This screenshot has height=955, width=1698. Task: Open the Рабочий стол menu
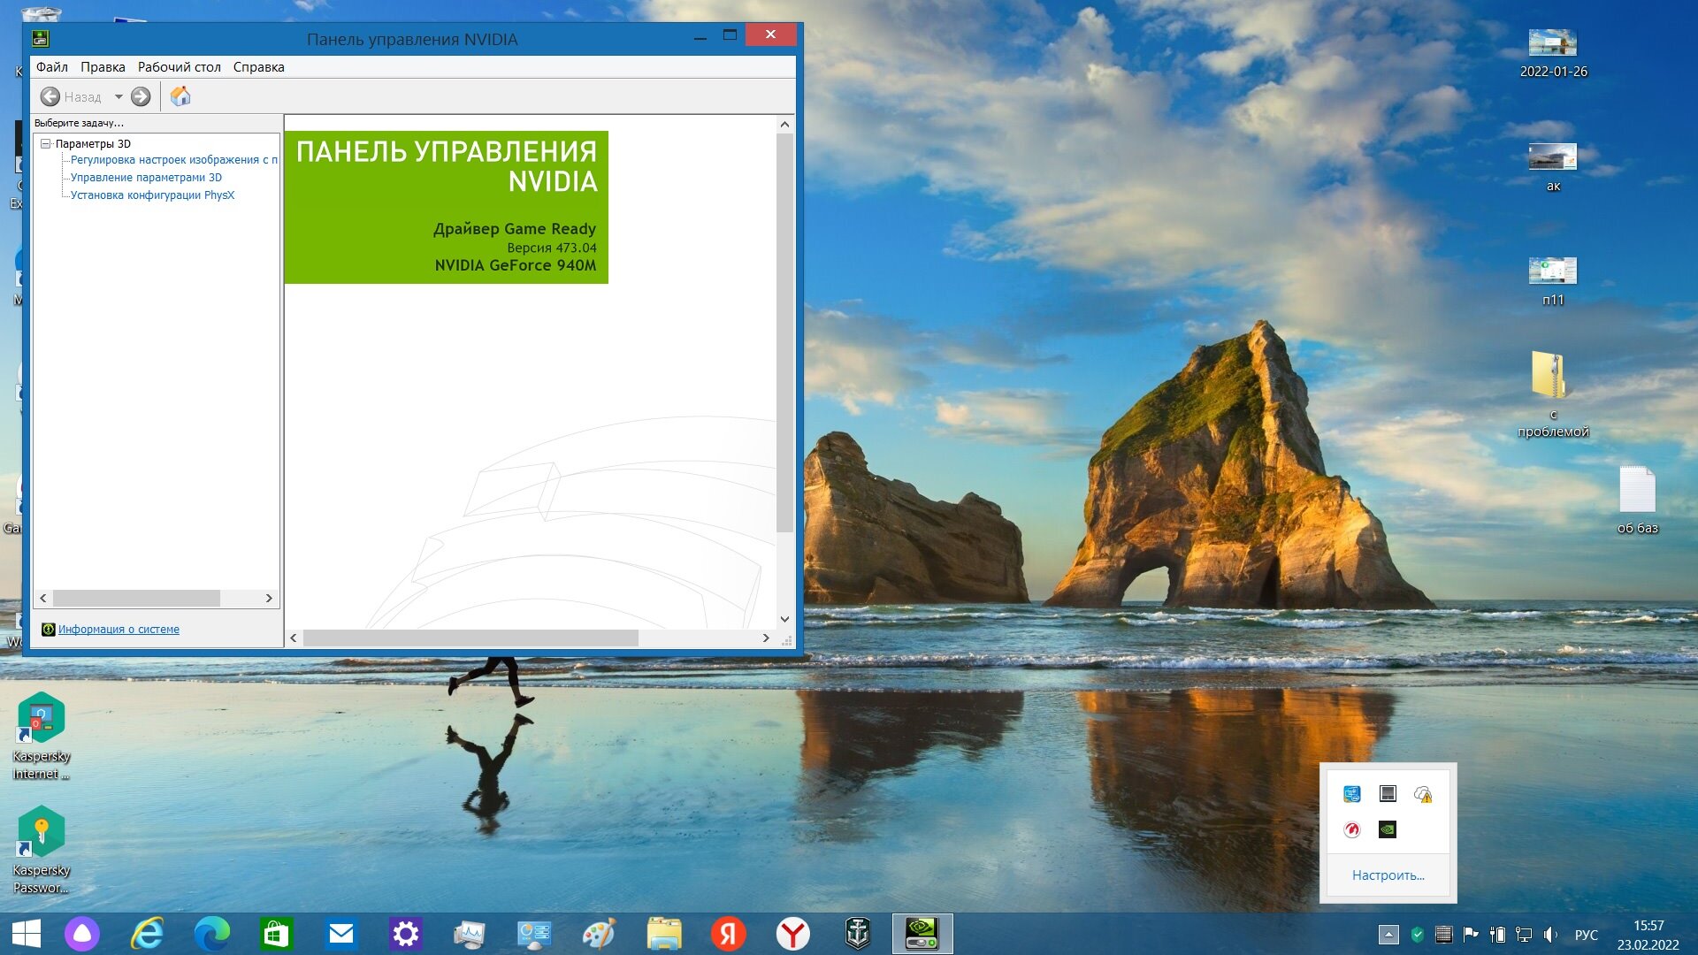pos(179,67)
